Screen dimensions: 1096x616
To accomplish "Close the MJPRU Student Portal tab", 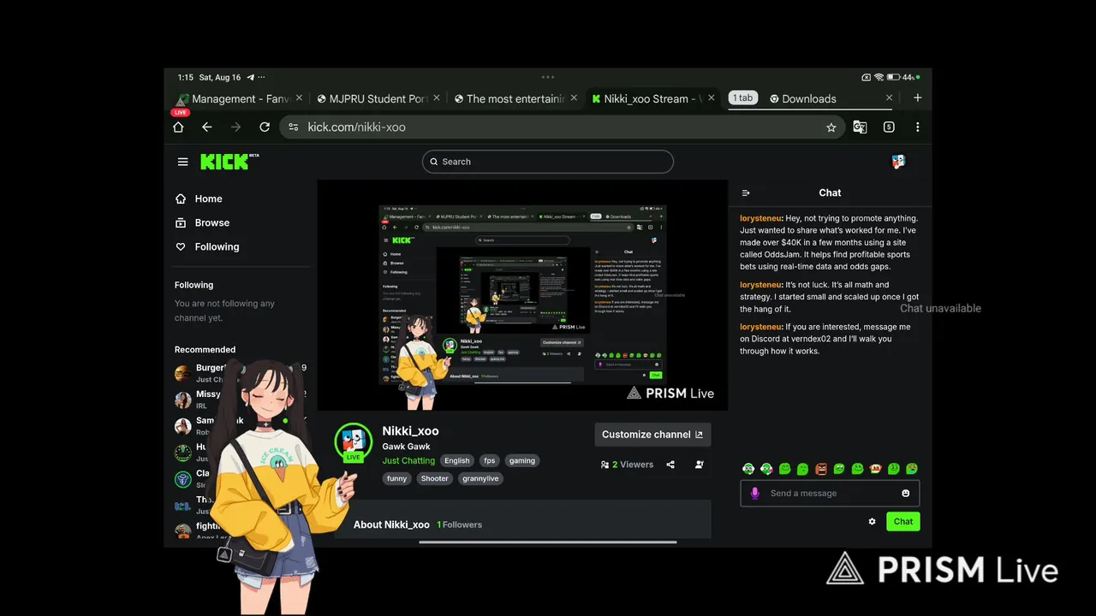I will pyautogui.click(x=437, y=98).
